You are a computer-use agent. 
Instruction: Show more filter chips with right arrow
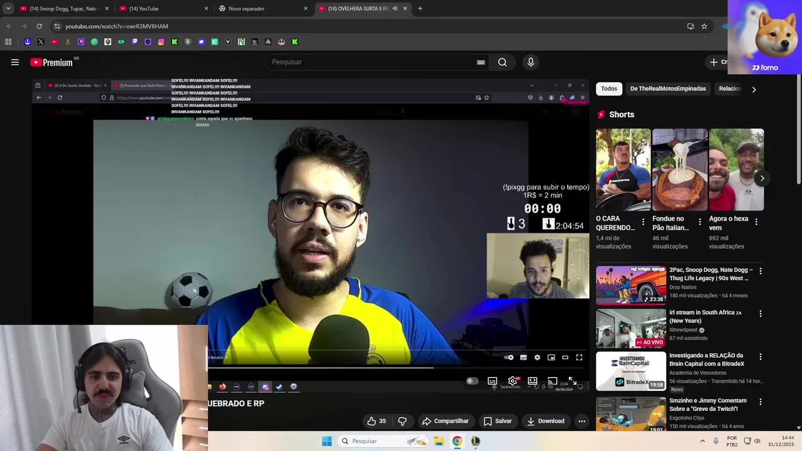point(754,90)
